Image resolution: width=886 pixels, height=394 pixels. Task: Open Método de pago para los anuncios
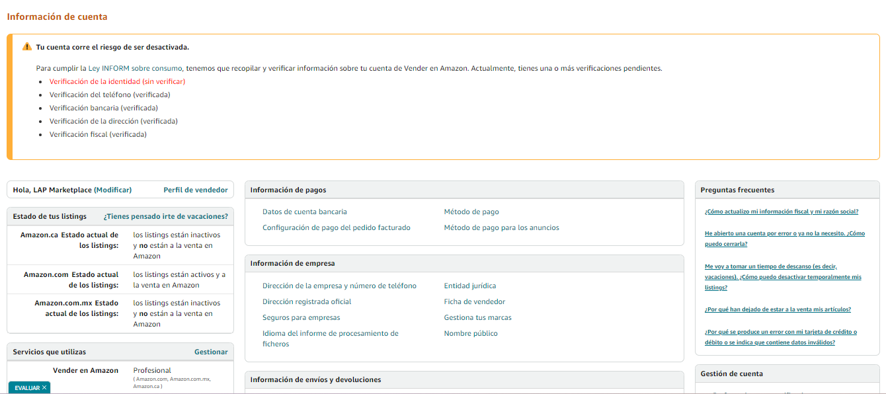pos(502,227)
